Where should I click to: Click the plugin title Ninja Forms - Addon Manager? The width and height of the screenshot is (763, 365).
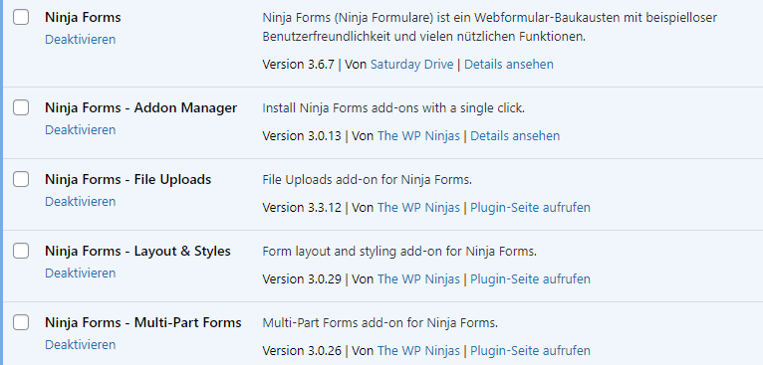pos(140,107)
